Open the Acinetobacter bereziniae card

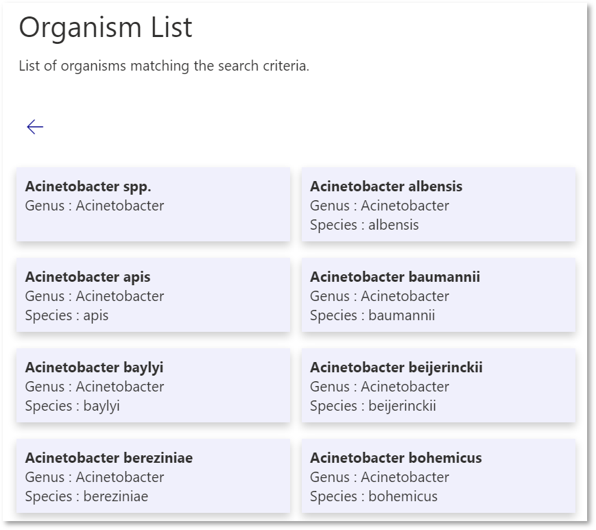153,476
